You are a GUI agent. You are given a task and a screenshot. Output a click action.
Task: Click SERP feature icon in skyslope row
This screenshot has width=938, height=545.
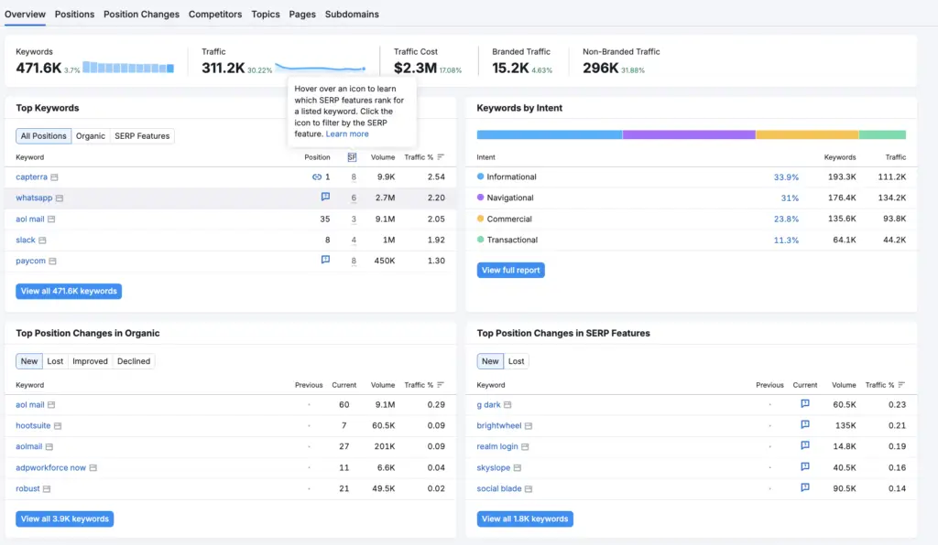click(805, 466)
